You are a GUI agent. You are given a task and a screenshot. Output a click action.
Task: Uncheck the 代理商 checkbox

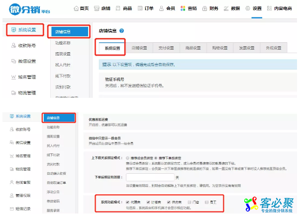(x=128, y=202)
